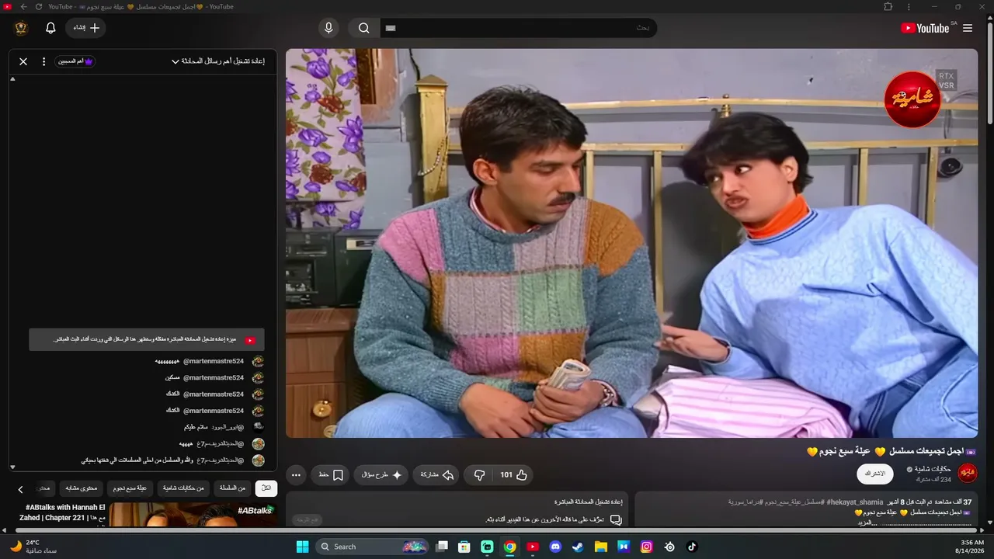Open the YouTube guide hamburger menu
This screenshot has height=559, width=994.
coord(968,28)
